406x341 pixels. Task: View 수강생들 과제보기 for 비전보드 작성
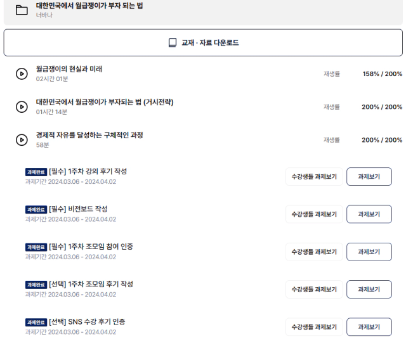click(x=314, y=214)
